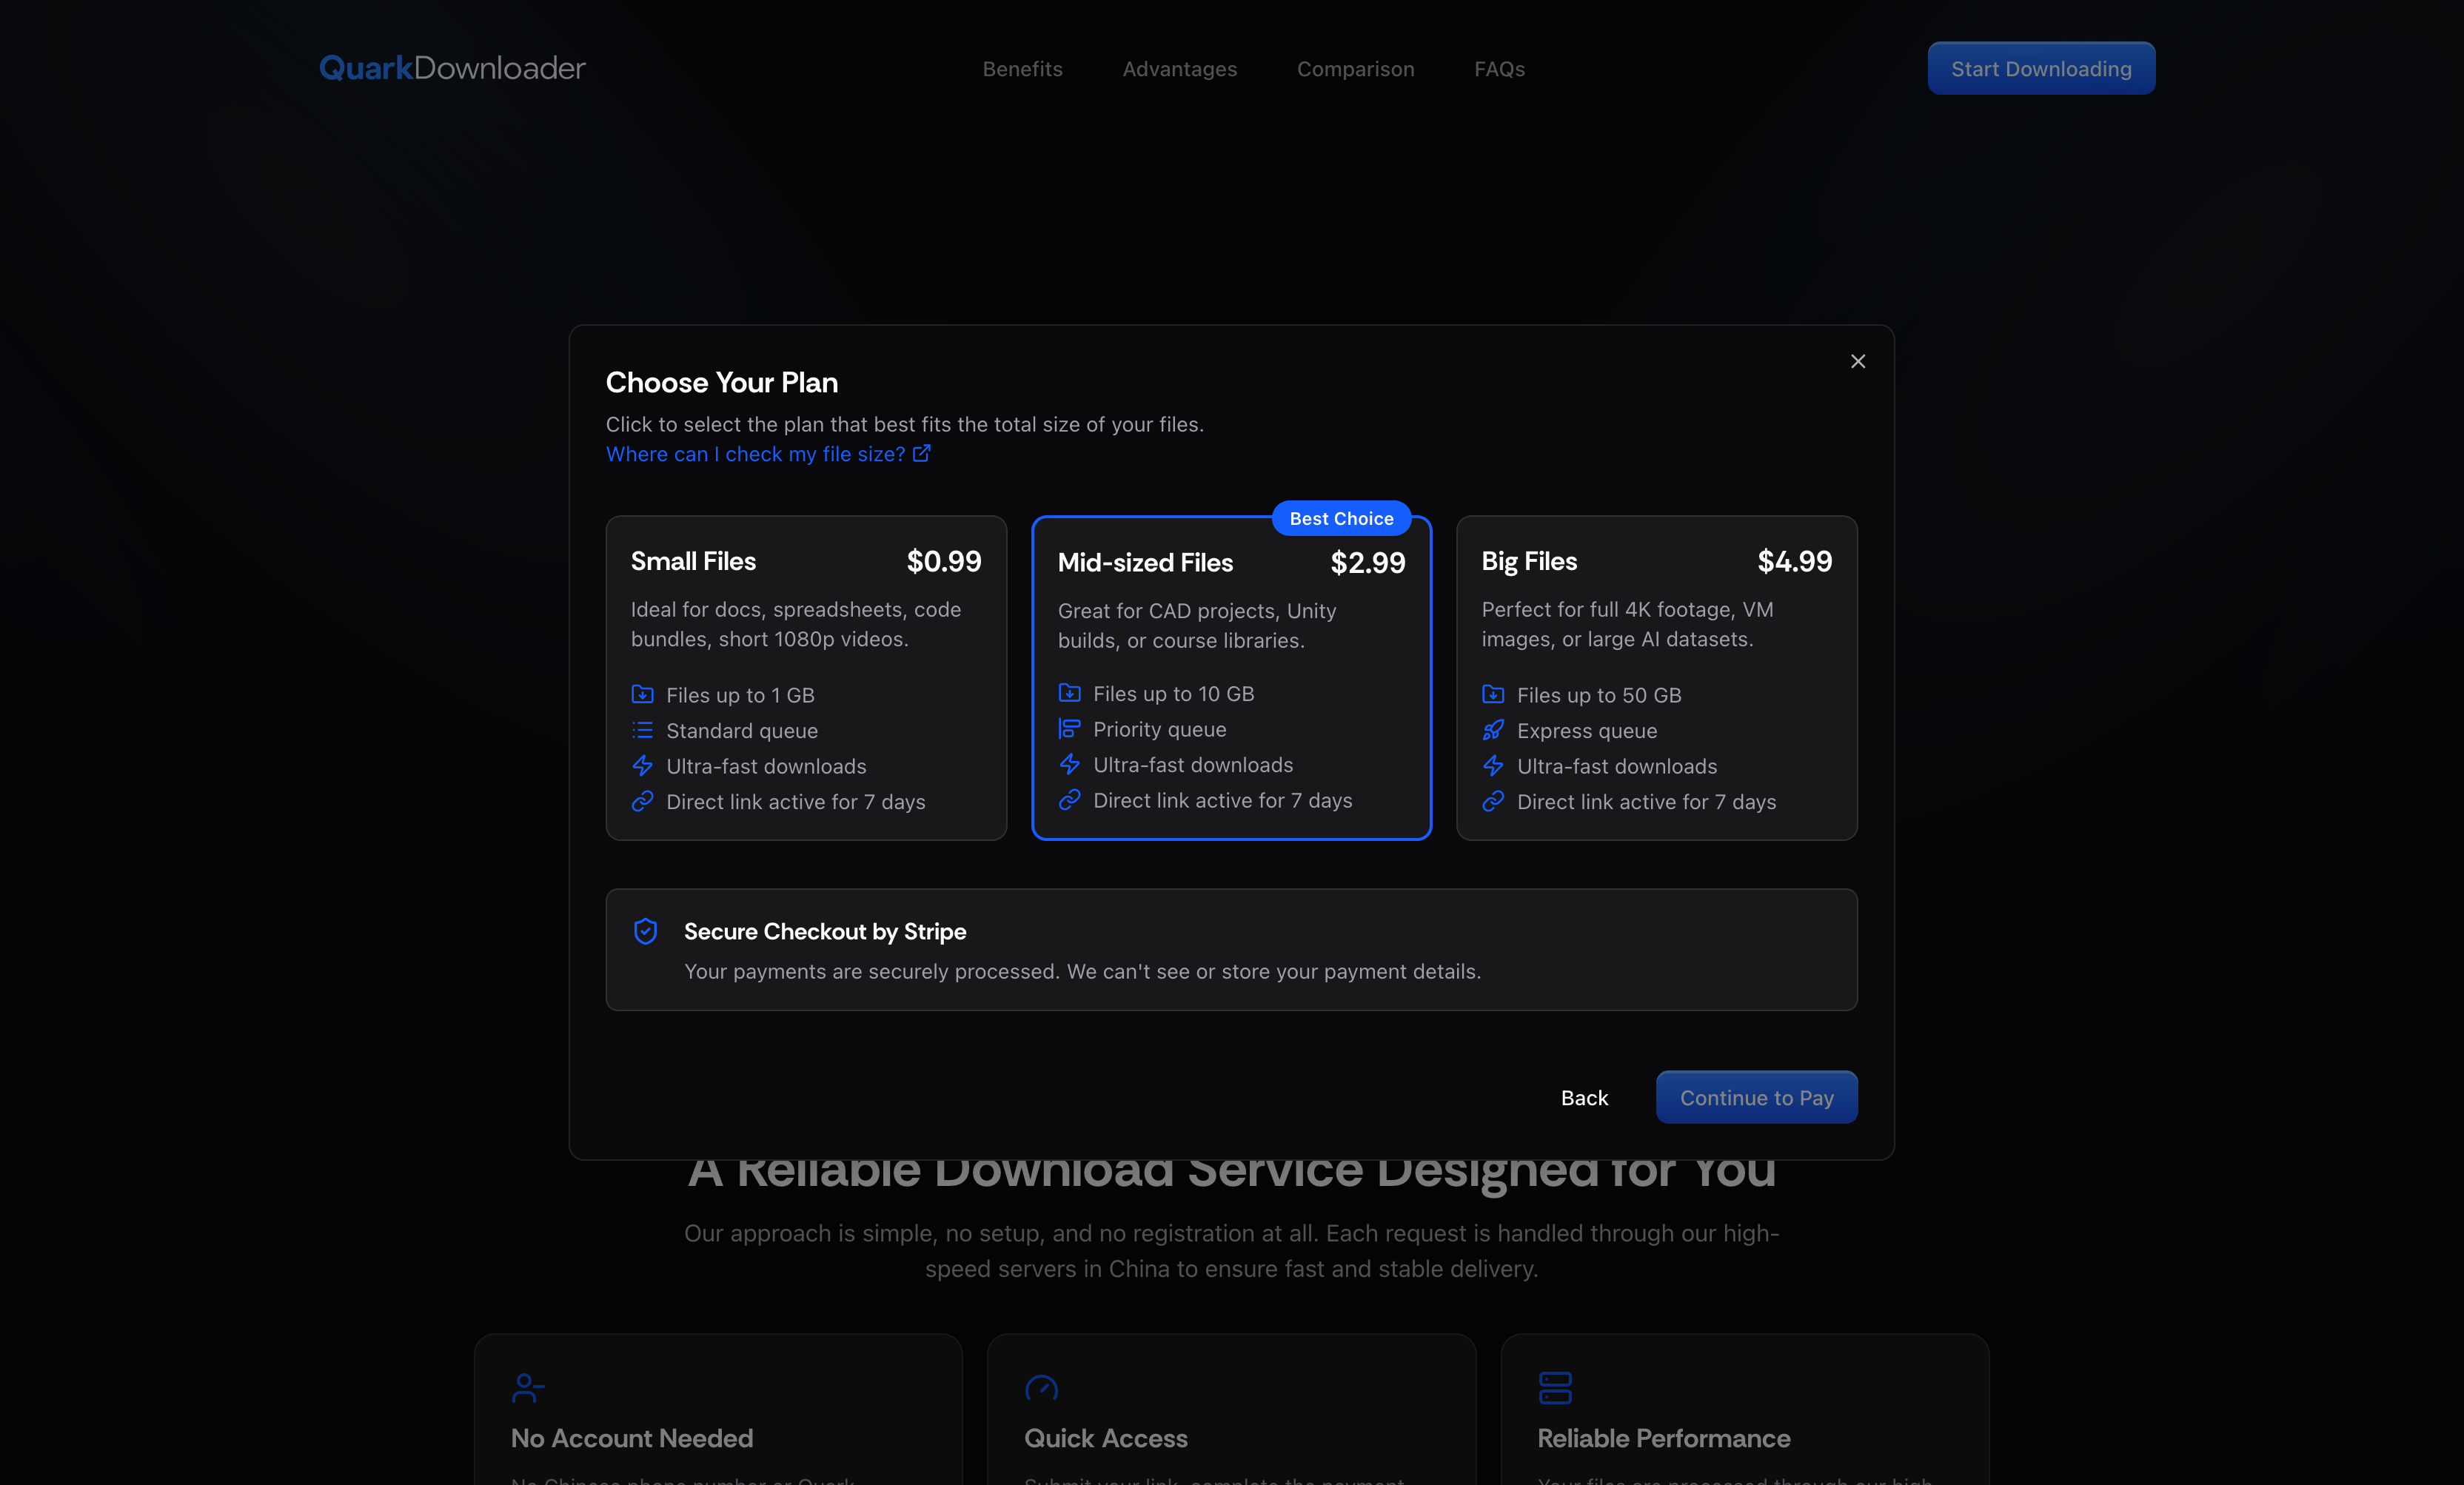Click the rocket icon beside Express queue
The width and height of the screenshot is (2464, 1485).
pos(1493,730)
